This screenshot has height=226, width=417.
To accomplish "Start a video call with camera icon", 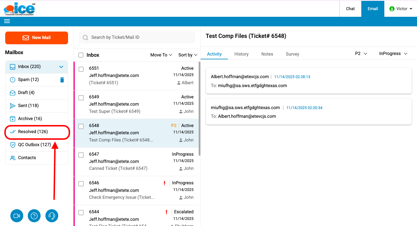I will [x=17, y=216].
